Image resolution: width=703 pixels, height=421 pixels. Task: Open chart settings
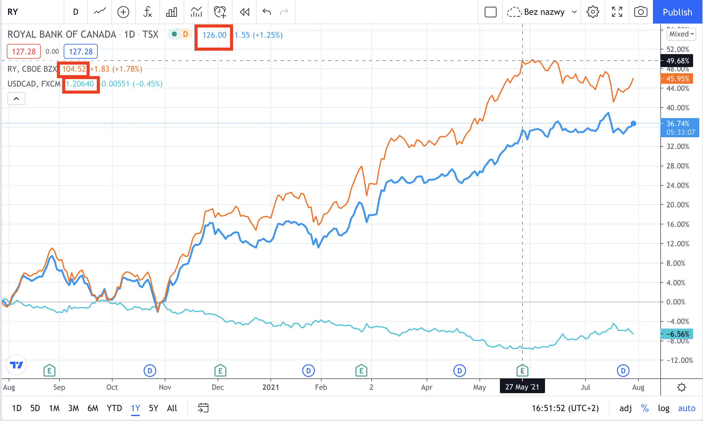point(593,12)
